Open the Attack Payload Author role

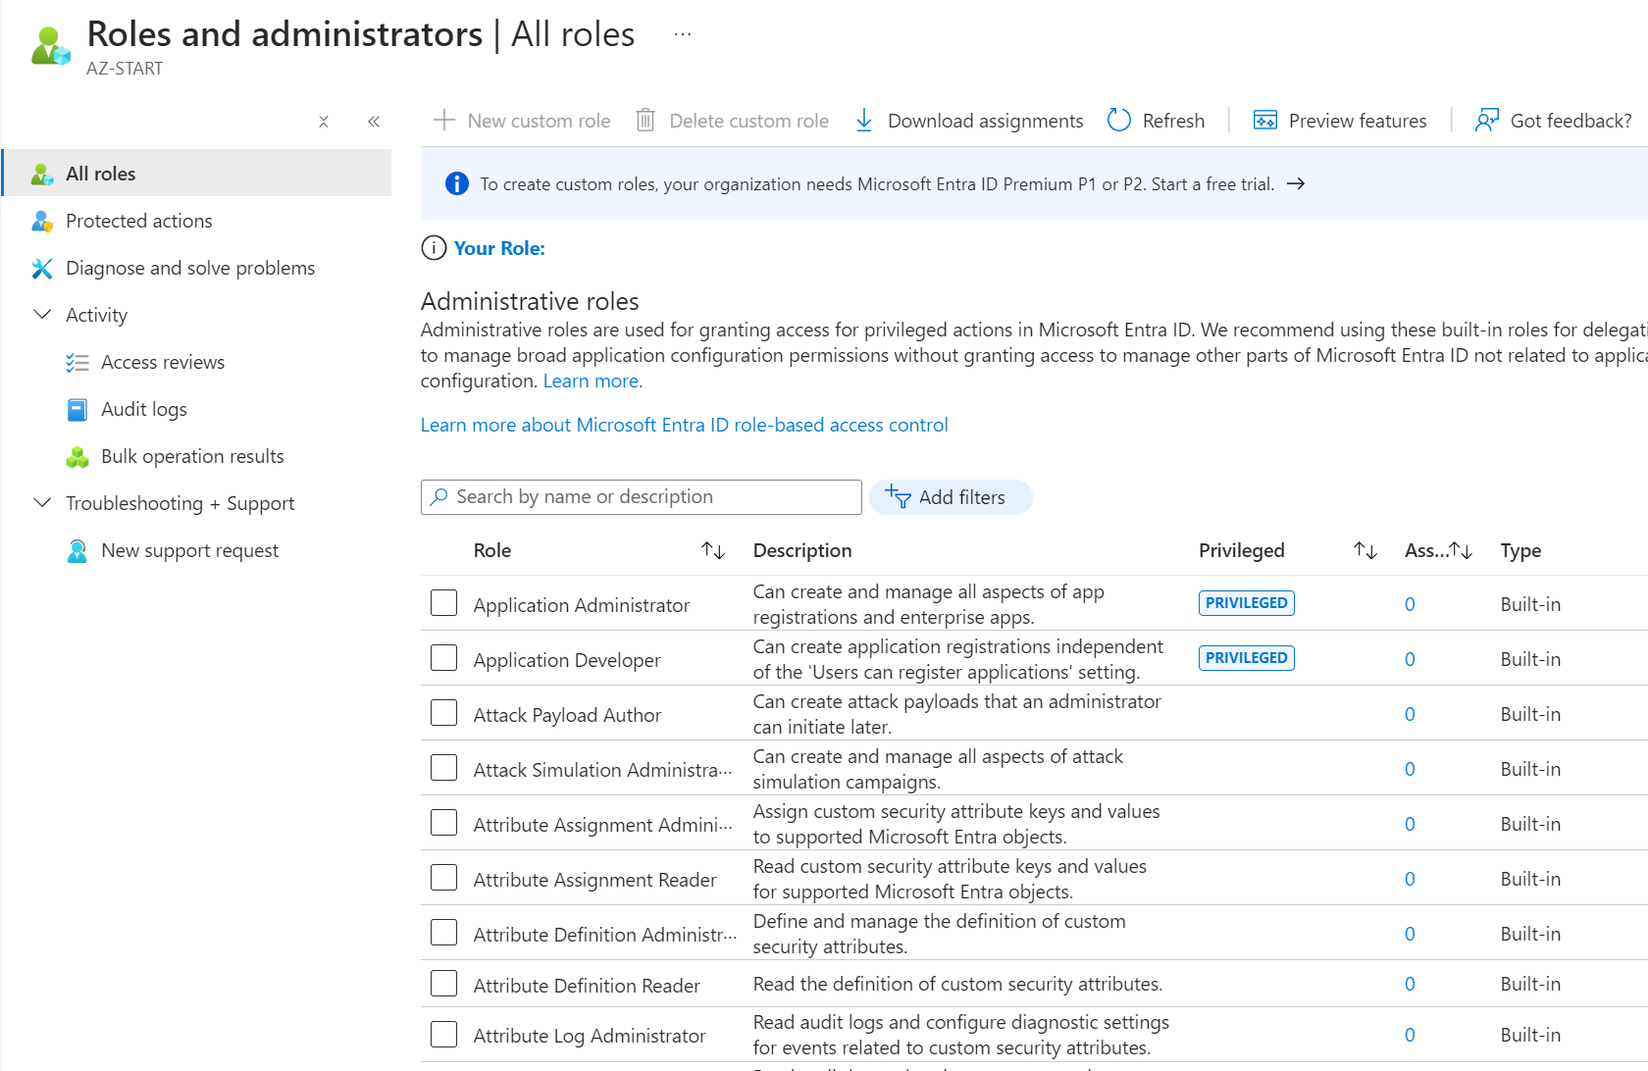coord(567,715)
